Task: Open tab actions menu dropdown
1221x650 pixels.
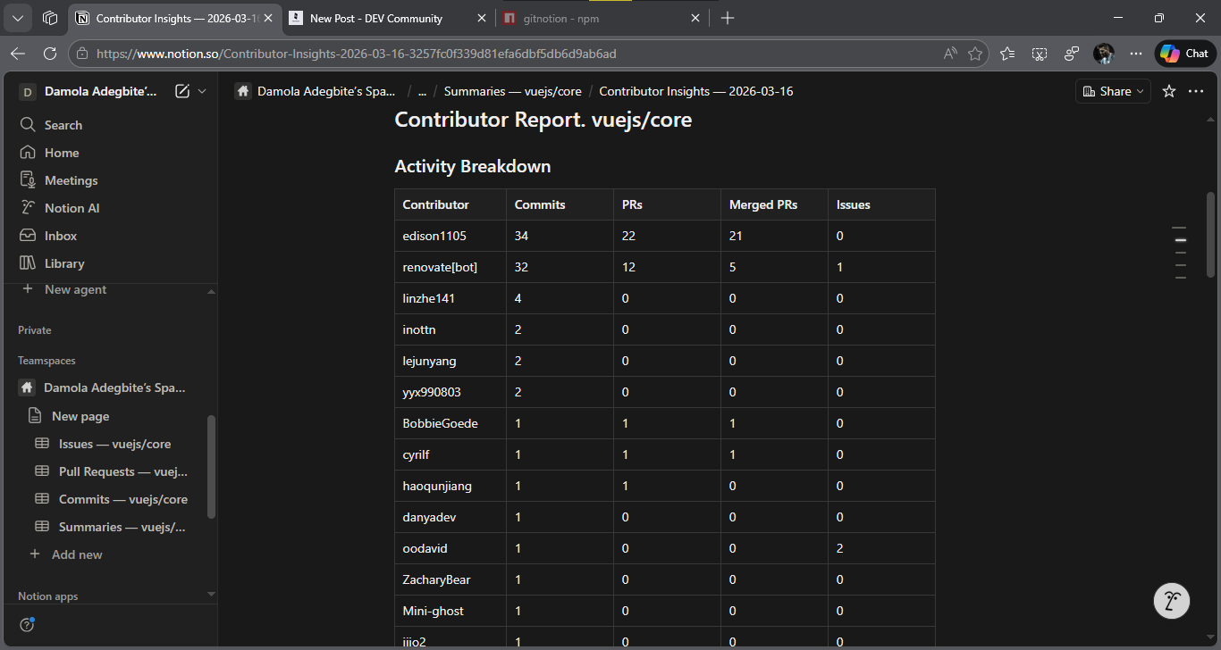Action: (19, 18)
